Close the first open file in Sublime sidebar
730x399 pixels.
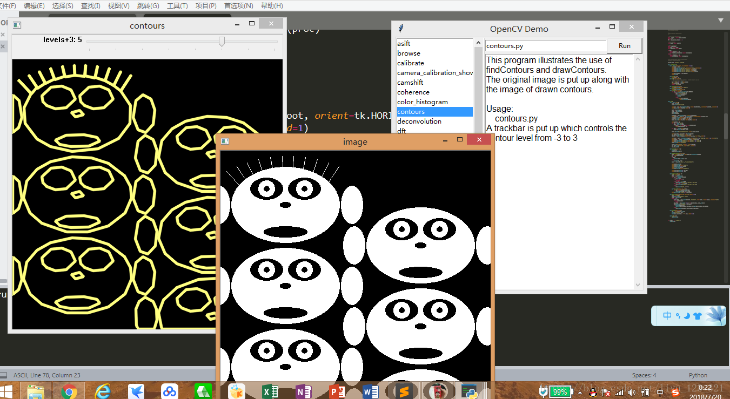click(2, 34)
